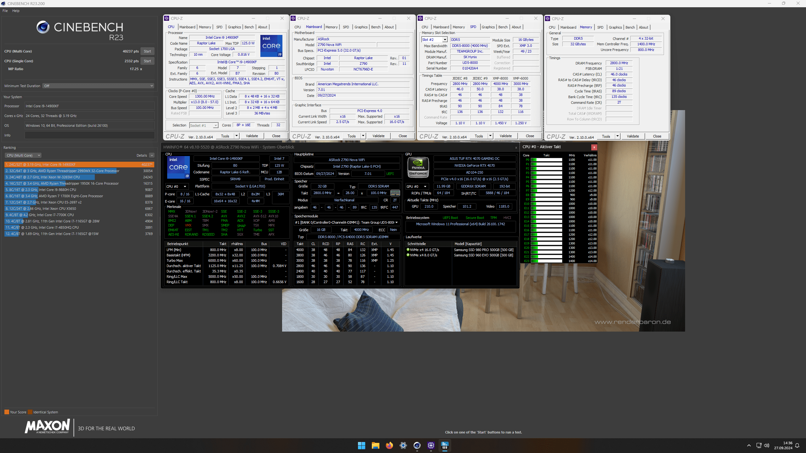Open the GPU #0 selector in HWiNFO
This screenshot has height=453, width=806.
point(417,187)
